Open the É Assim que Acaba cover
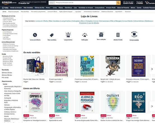 tap(61, 66)
